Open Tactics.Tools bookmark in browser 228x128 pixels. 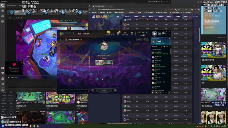131,13
